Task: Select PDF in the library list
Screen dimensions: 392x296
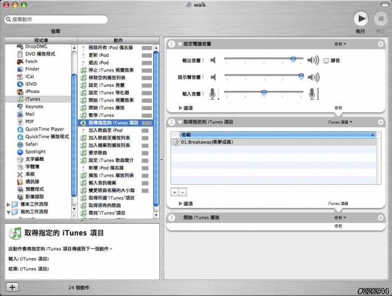Action: point(29,122)
